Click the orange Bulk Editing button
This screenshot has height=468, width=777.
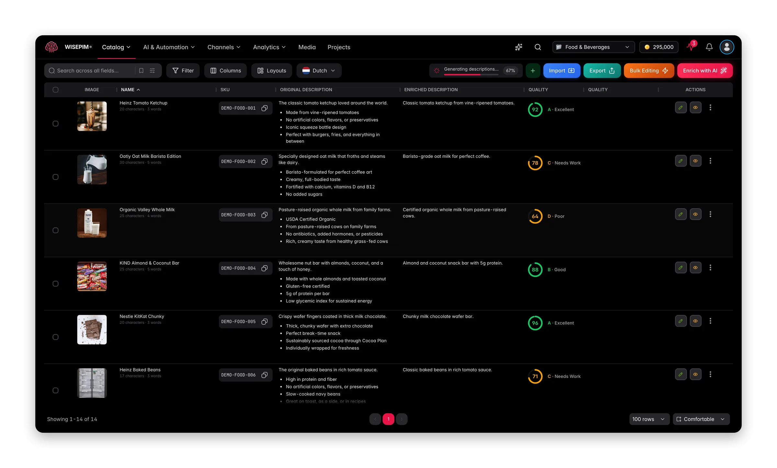[x=649, y=71]
